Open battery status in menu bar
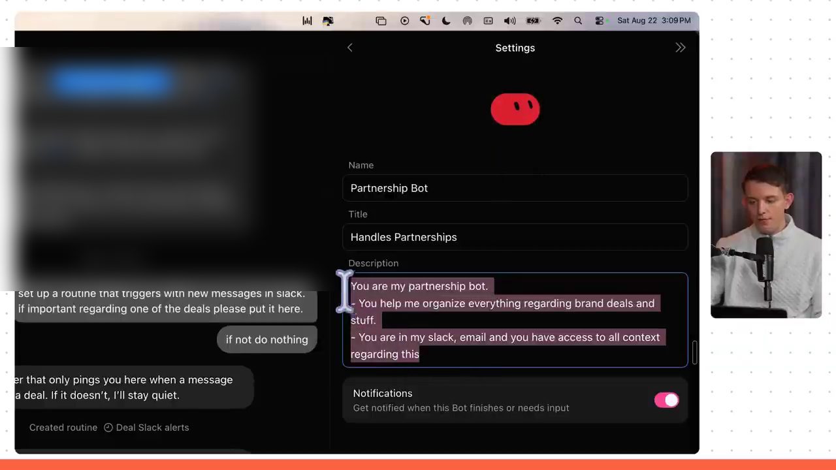The image size is (836, 470). pos(533,21)
